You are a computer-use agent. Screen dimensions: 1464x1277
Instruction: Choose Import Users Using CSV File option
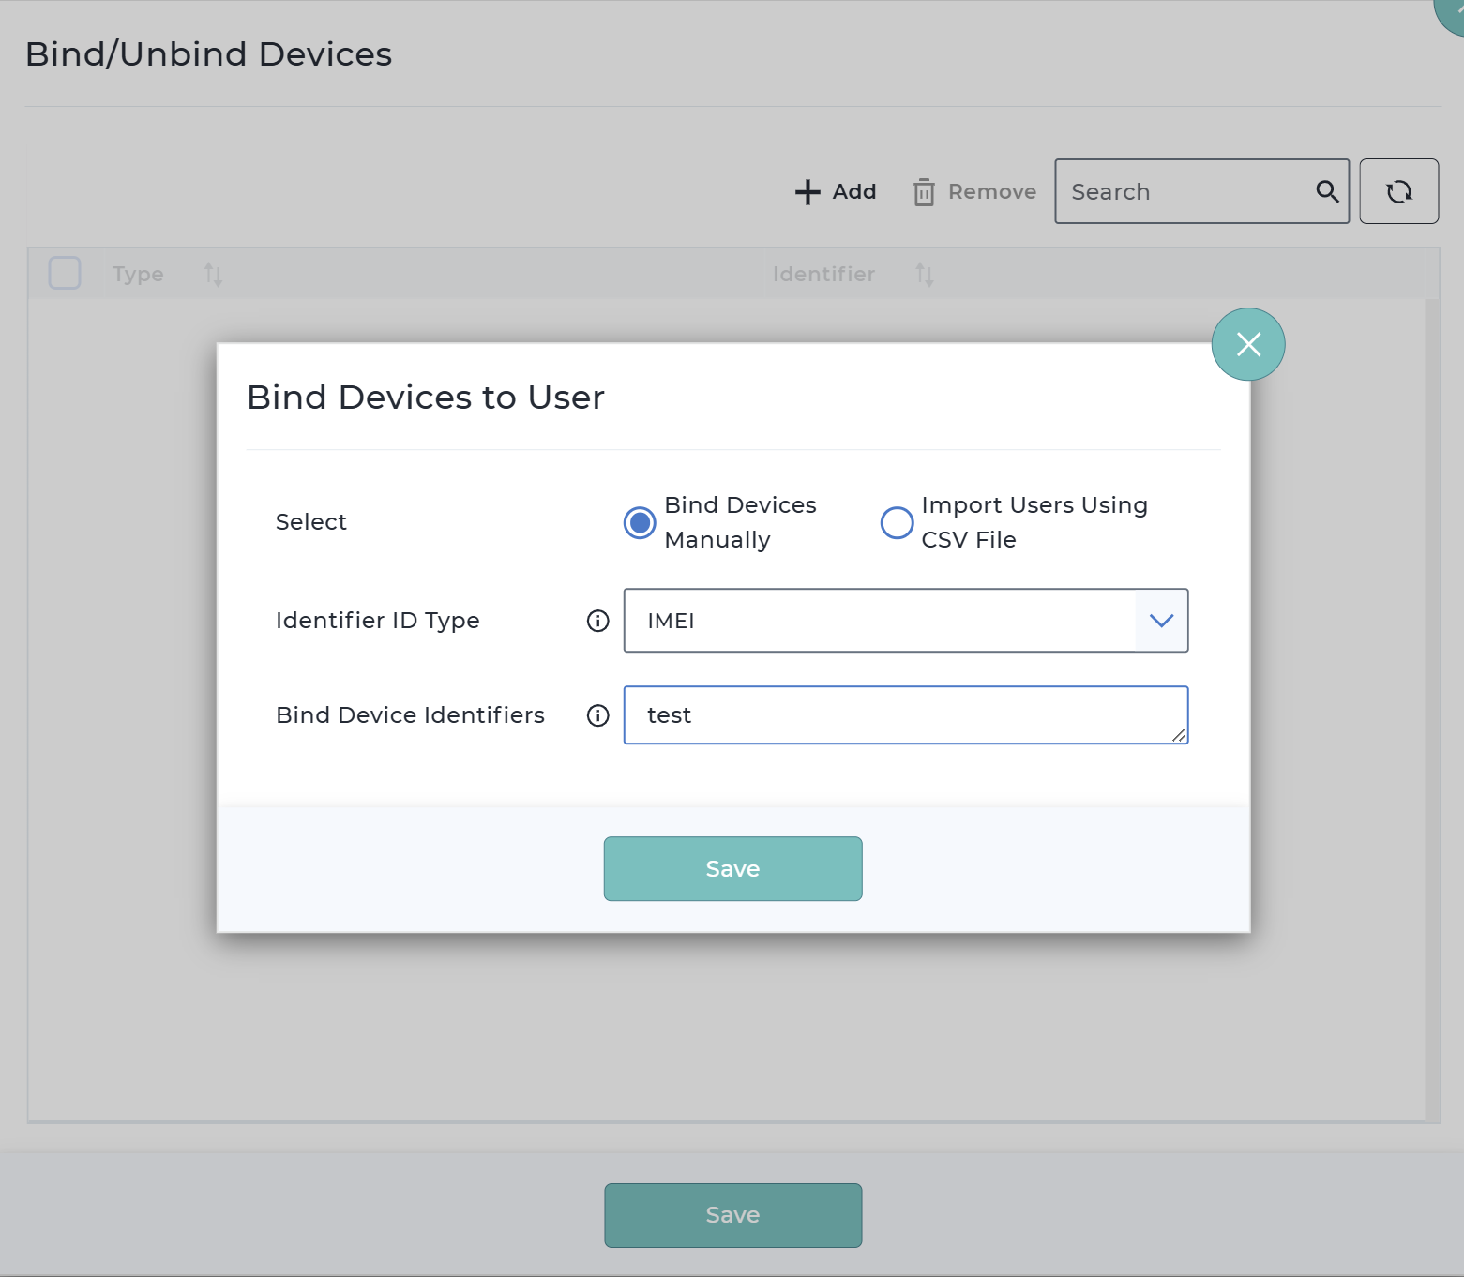[897, 522]
